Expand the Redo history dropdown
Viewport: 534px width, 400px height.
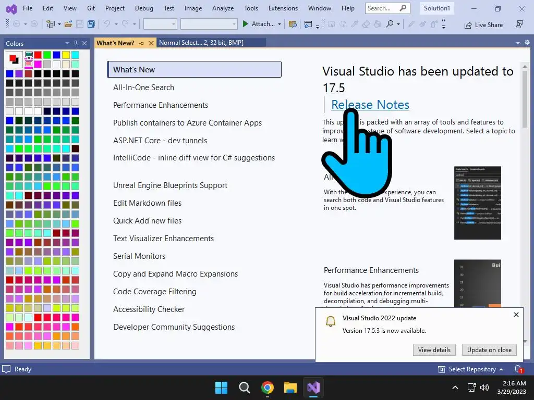click(x=135, y=24)
